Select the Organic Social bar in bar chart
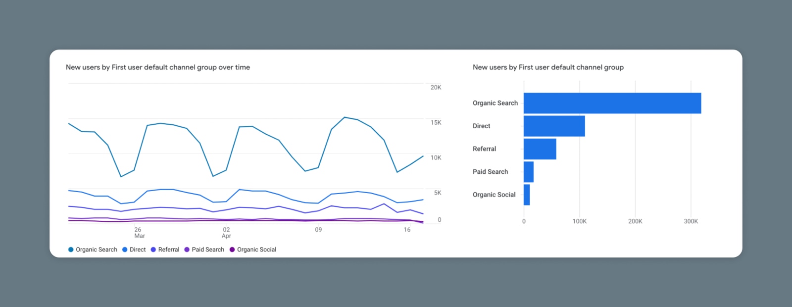Viewport: 792px width, 307px height. [x=527, y=195]
